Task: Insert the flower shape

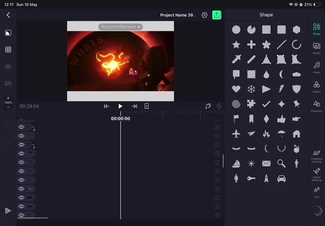Action: (266, 45)
